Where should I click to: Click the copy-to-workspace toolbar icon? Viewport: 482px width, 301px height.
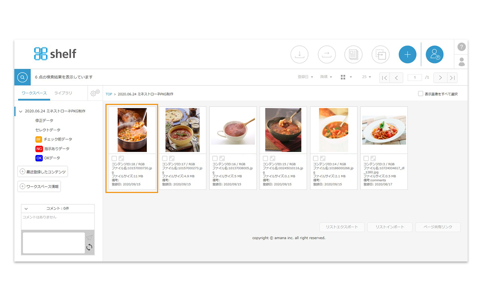click(380, 55)
